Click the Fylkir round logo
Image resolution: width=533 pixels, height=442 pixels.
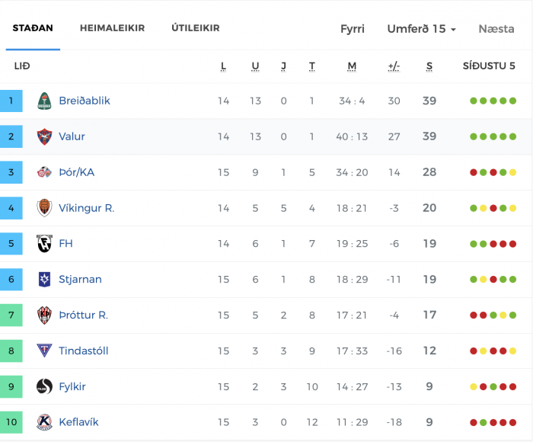pyautogui.click(x=44, y=386)
